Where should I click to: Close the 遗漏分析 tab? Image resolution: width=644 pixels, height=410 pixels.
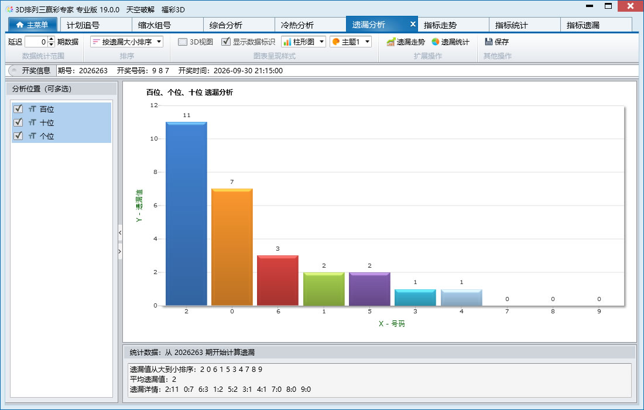(413, 24)
